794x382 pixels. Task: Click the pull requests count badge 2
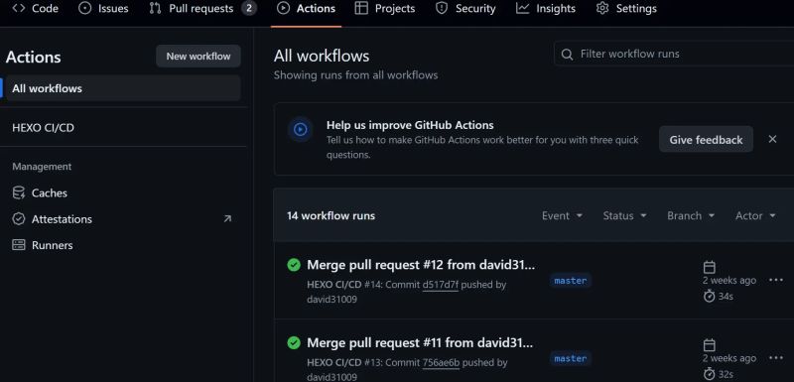pos(249,9)
